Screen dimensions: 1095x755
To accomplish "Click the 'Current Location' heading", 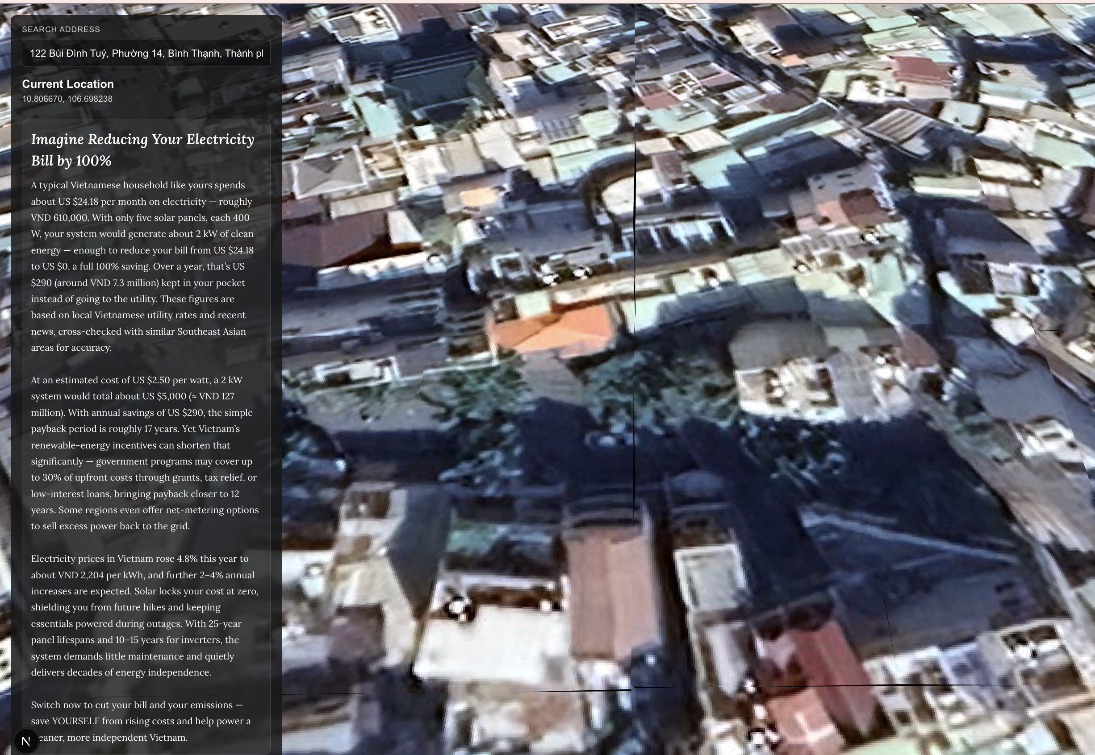I will (x=68, y=84).
